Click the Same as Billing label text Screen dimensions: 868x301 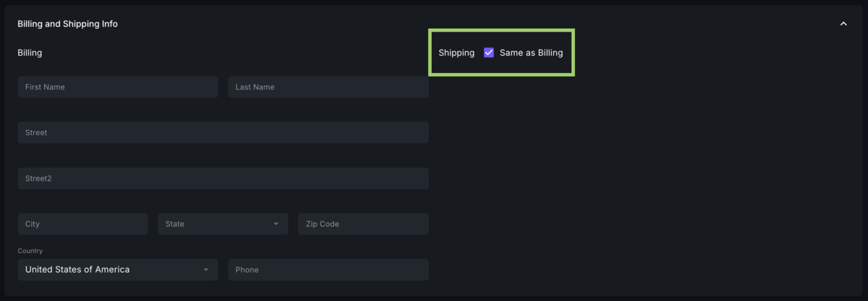(531, 53)
